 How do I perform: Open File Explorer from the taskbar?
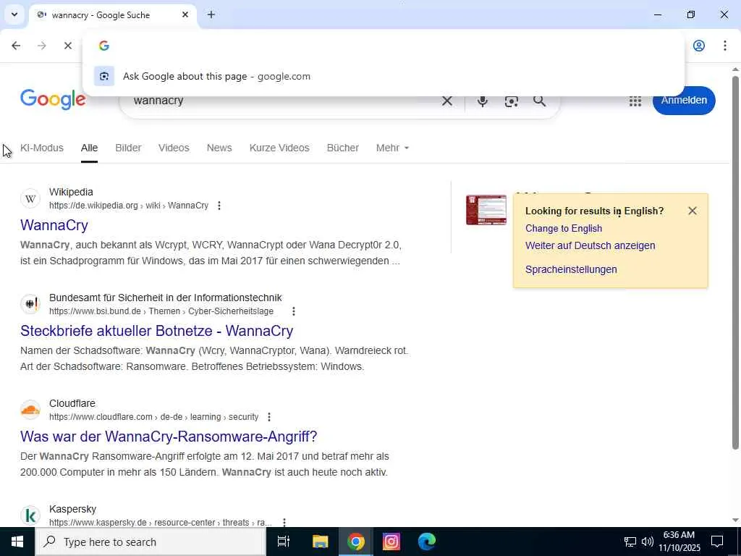pyautogui.click(x=321, y=542)
